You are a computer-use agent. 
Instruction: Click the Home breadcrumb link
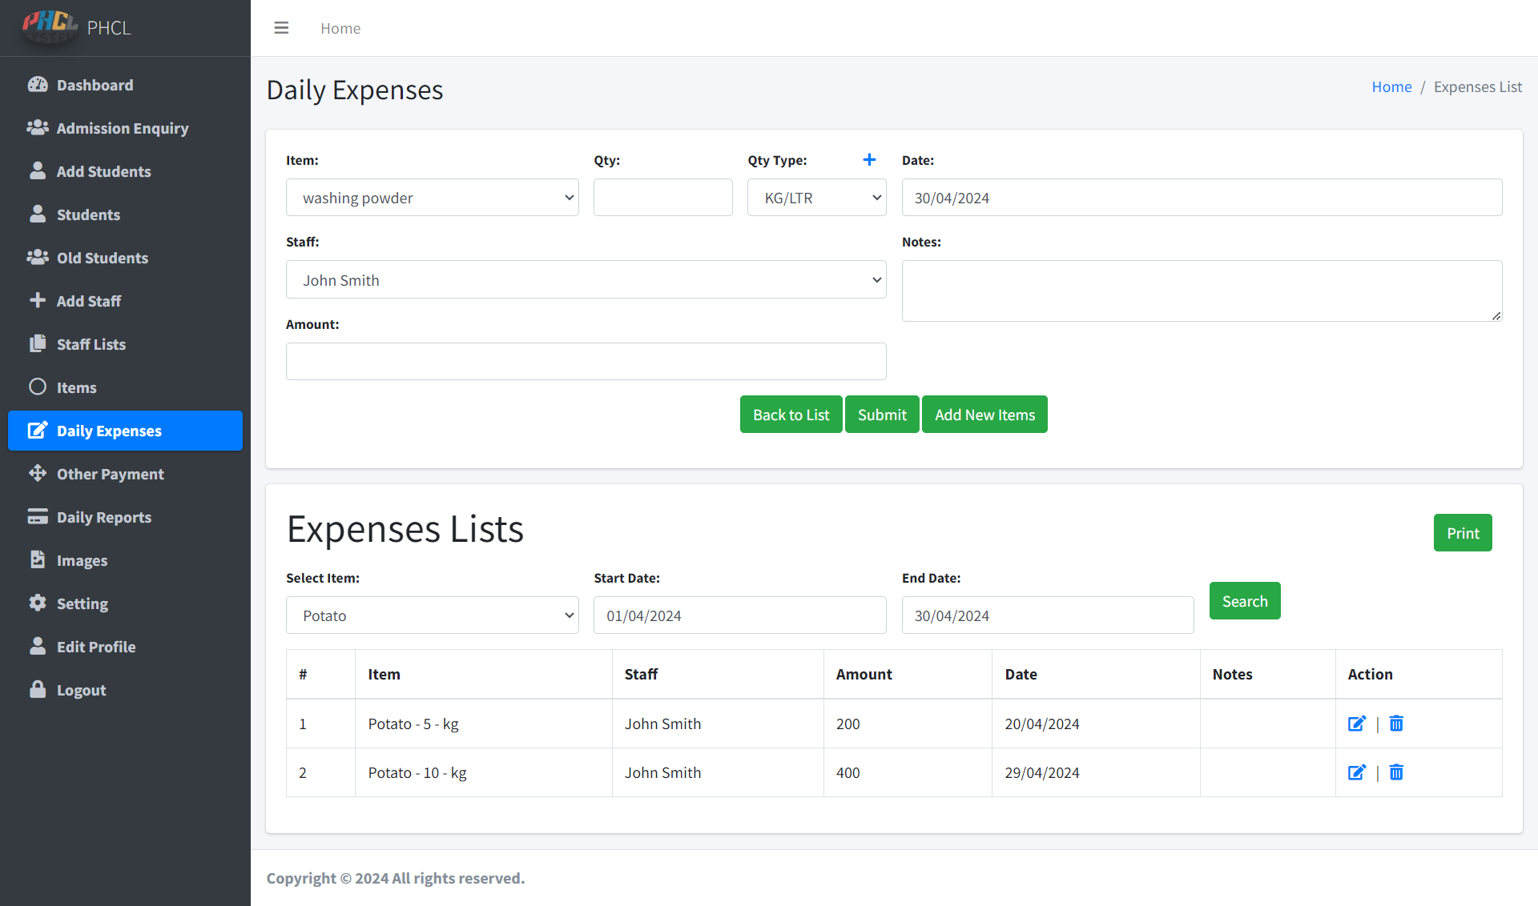1391,86
